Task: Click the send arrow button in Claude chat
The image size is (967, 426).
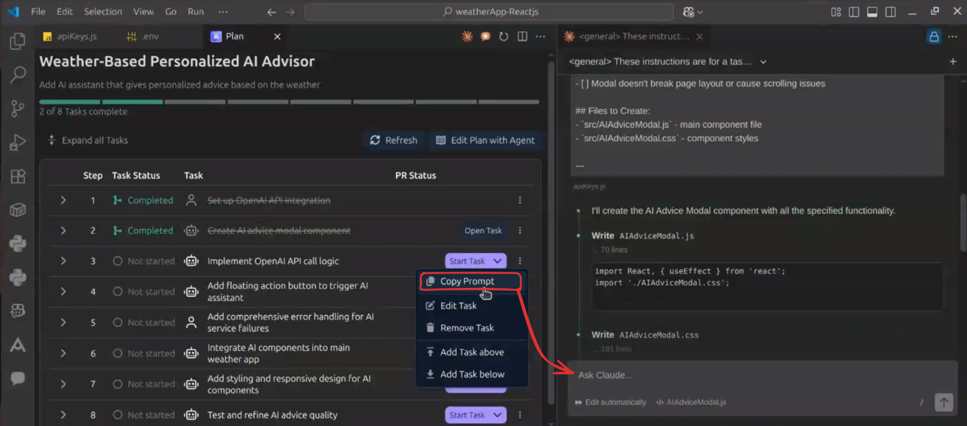Action: 943,402
